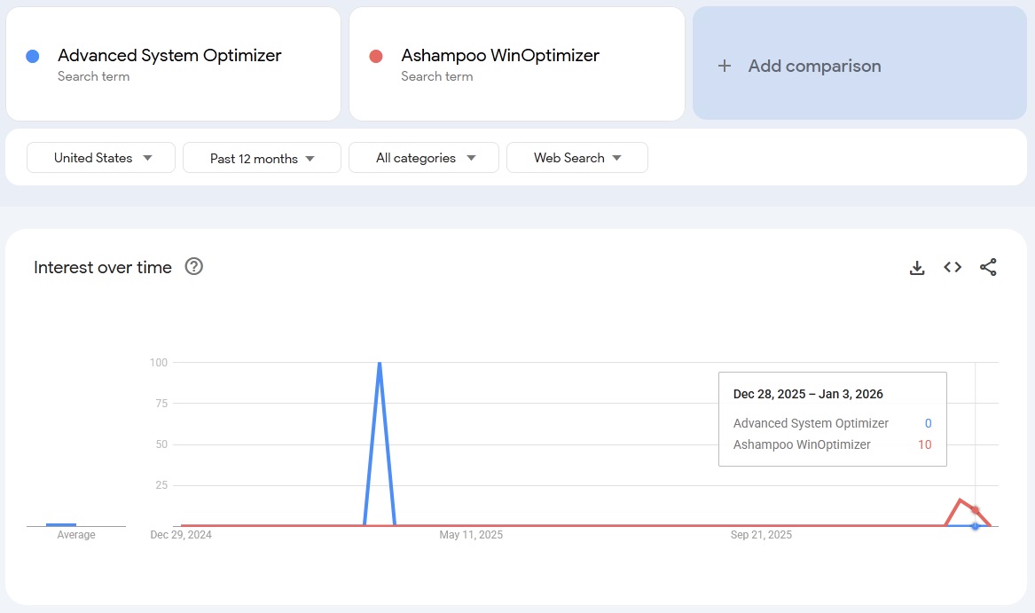The width and height of the screenshot is (1035, 613).
Task: Select the blue dot for Advanced System Optimizer
Action: point(33,55)
